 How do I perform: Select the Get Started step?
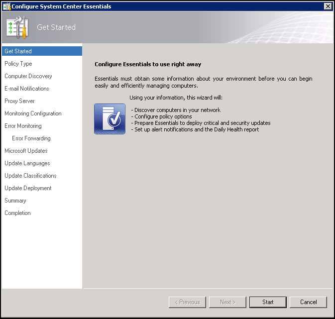pos(18,51)
